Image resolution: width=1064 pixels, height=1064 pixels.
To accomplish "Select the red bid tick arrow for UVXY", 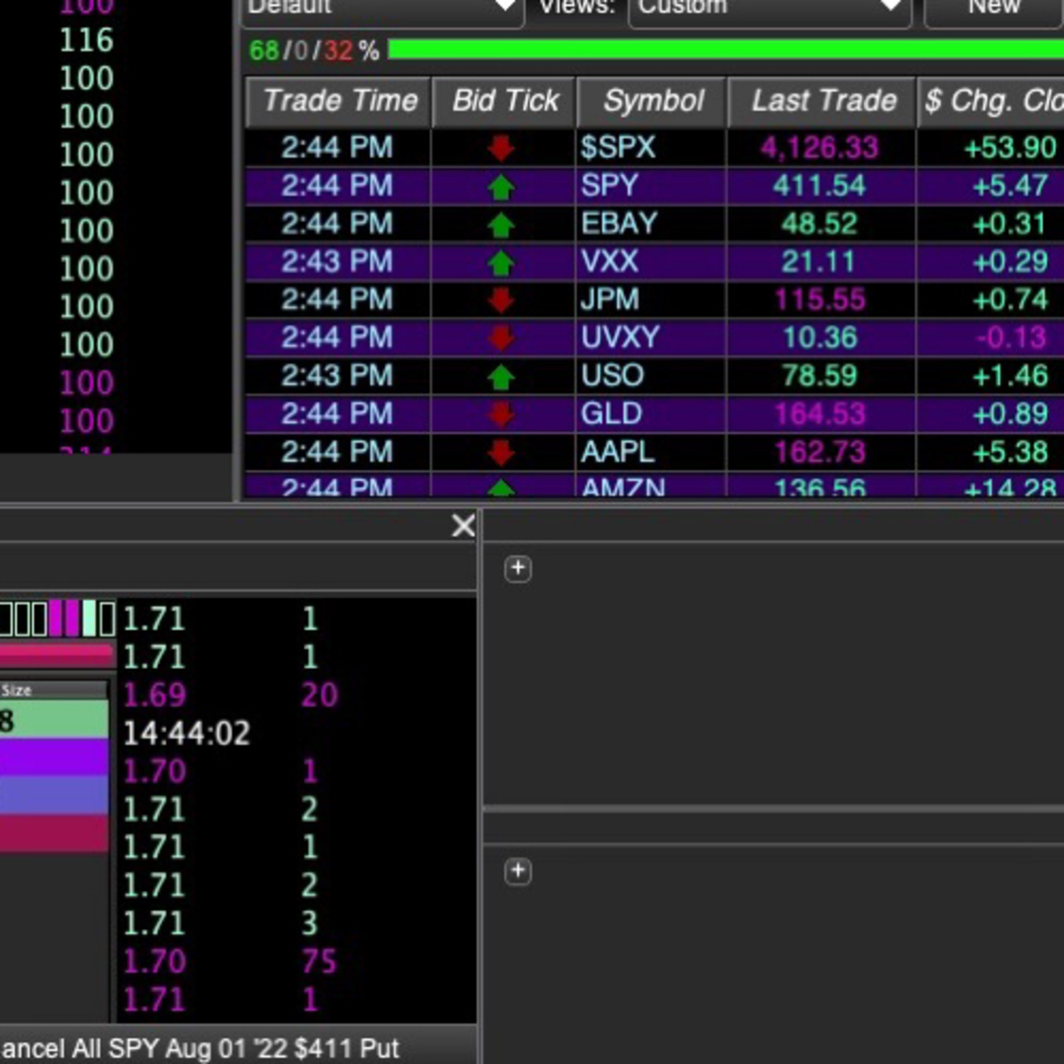I will (501, 338).
